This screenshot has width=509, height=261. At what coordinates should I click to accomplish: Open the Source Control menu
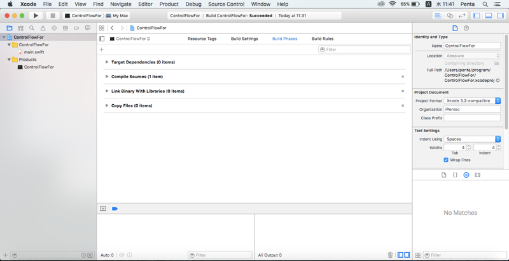click(227, 4)
